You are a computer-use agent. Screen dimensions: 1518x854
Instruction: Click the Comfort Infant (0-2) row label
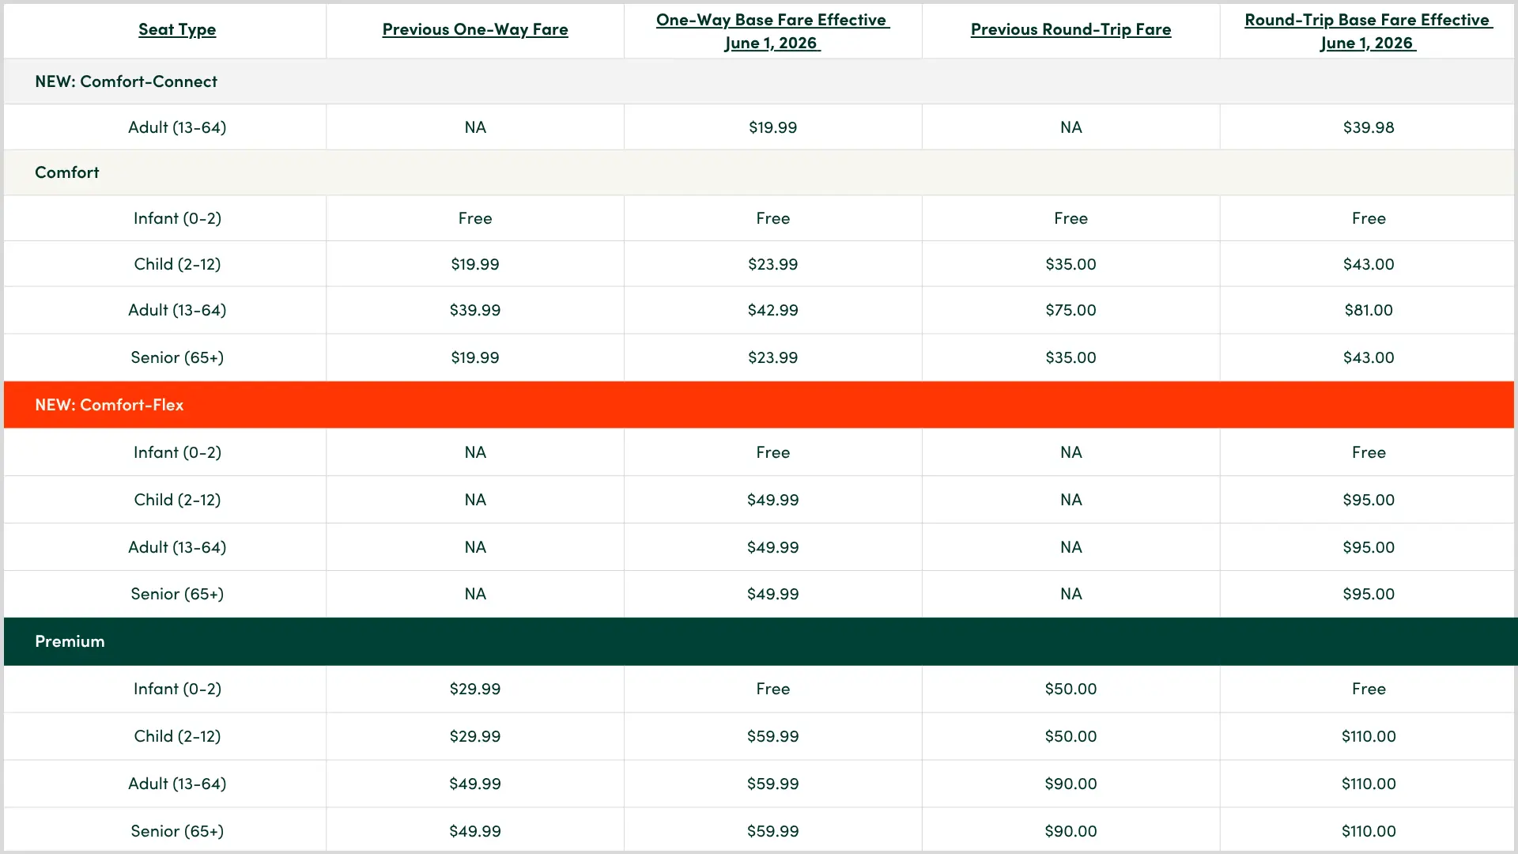click(x=177, y=218)
